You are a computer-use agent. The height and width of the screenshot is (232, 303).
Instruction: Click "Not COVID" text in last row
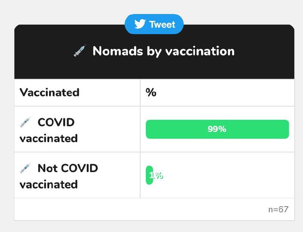[68, 168]
